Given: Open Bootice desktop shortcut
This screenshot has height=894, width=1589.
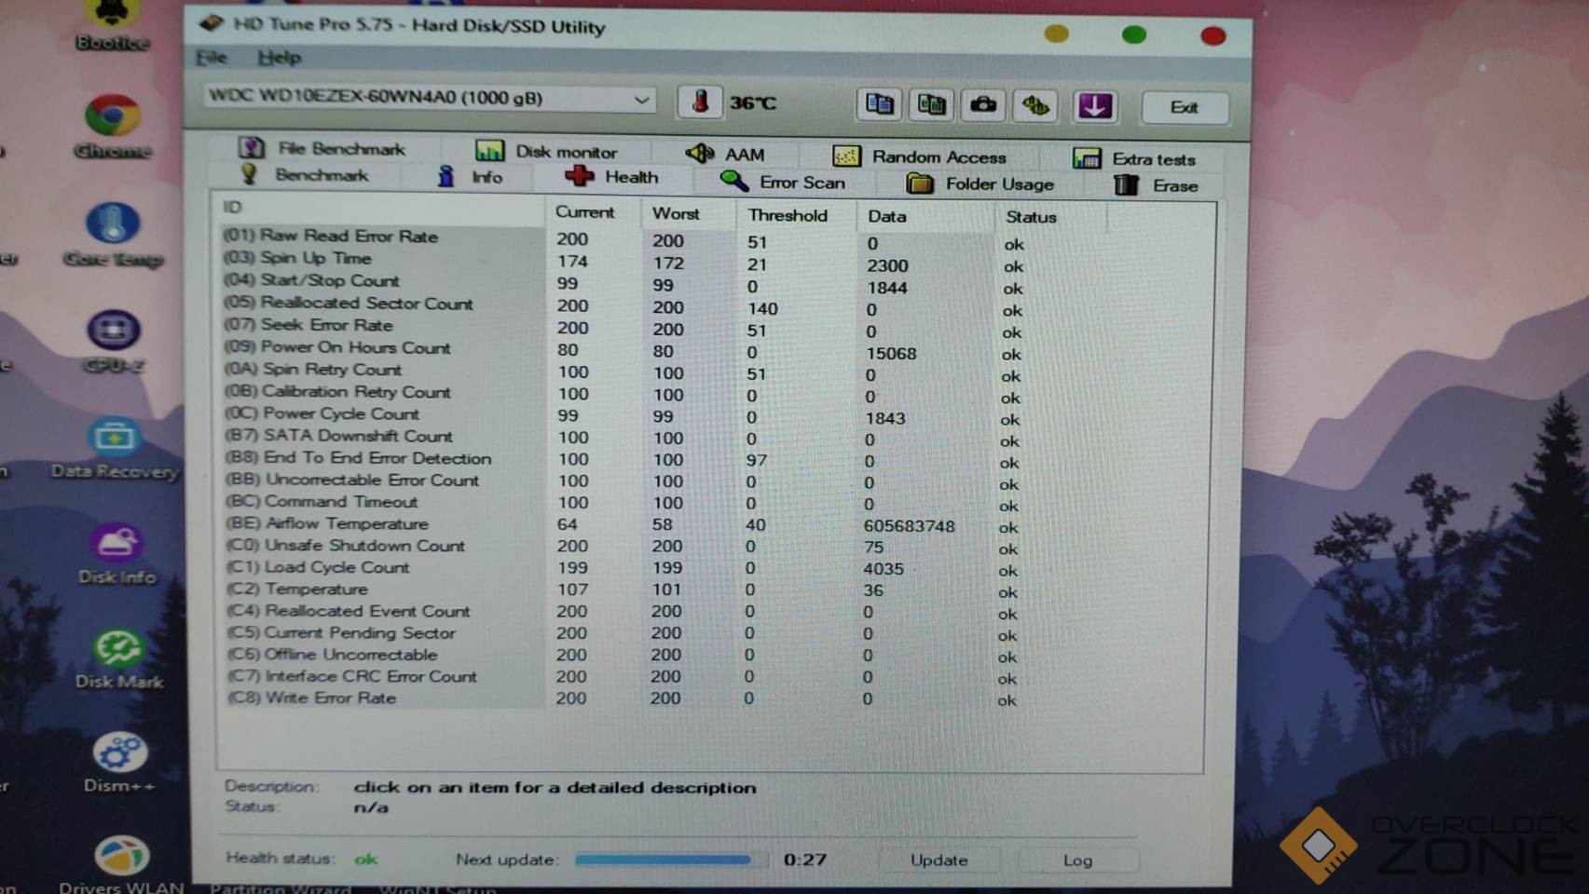Looking at the screenshot, I should pyautogui.click(x=112, y=25).
